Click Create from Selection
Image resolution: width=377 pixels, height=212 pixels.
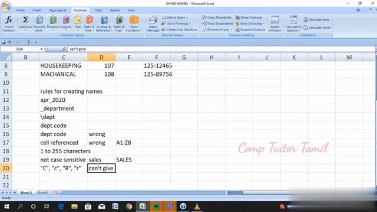(x=179, y=29)
